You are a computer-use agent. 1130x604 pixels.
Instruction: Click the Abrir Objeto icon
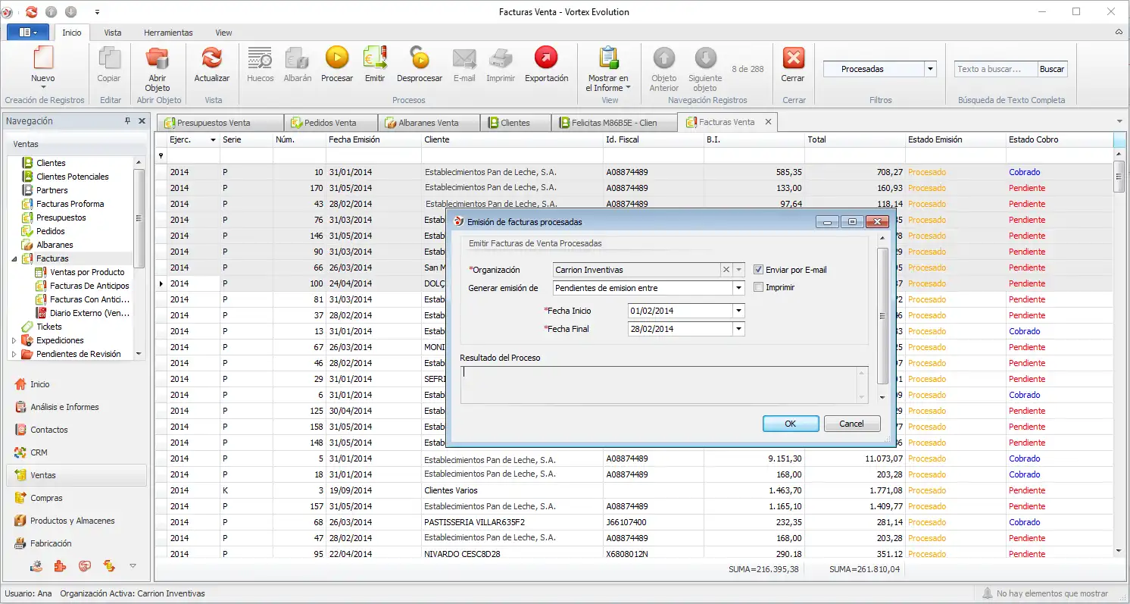[x=158, y=58]
